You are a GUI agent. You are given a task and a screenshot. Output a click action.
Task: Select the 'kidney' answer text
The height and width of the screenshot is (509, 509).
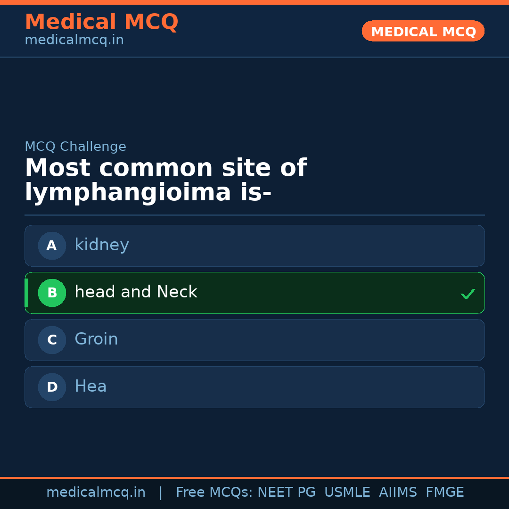tap(102, 245)
